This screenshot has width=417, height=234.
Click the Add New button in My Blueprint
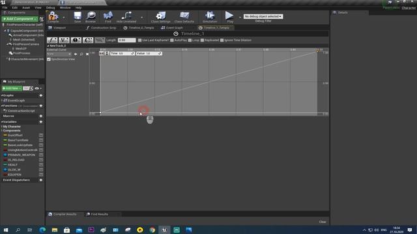pos(12,88)
